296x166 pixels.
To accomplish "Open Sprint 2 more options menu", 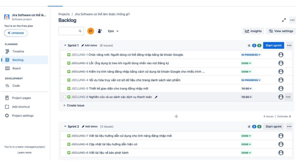I will 289,127.
